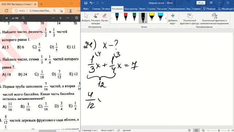Click zoom out minus in Word status bar
Viewport: 234px width, 132px height.
click(208, 131)
